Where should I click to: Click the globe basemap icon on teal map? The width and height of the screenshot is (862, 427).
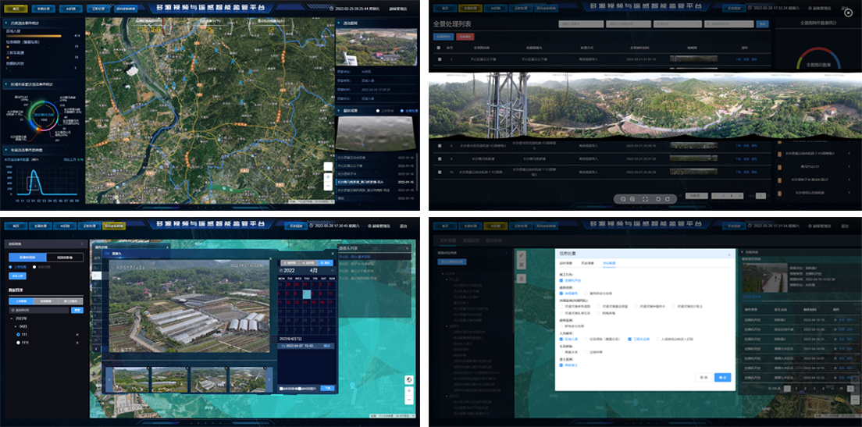coord(409,379)
